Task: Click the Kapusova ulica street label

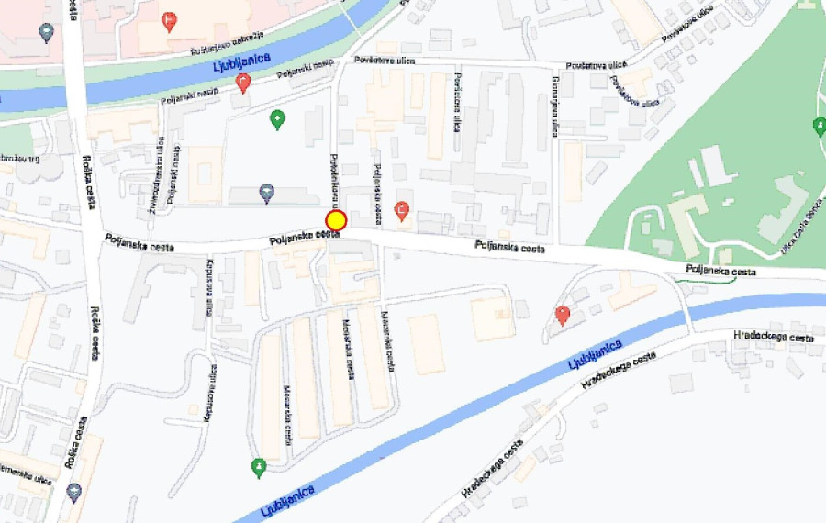Action: [210, 287]
